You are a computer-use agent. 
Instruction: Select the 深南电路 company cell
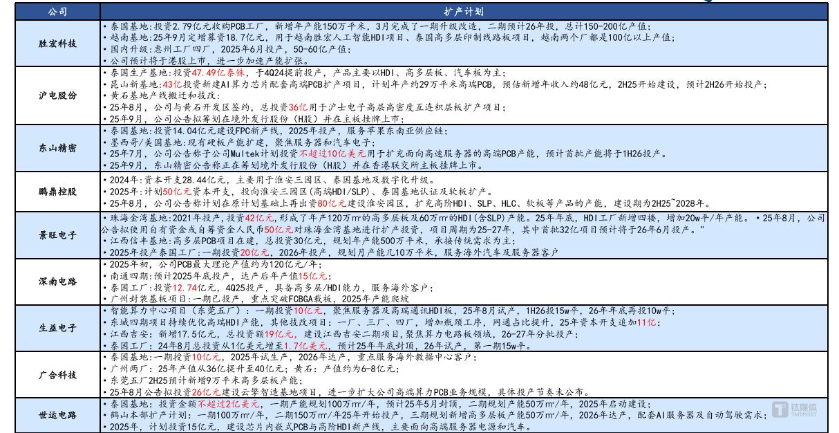tap(57, 282)
